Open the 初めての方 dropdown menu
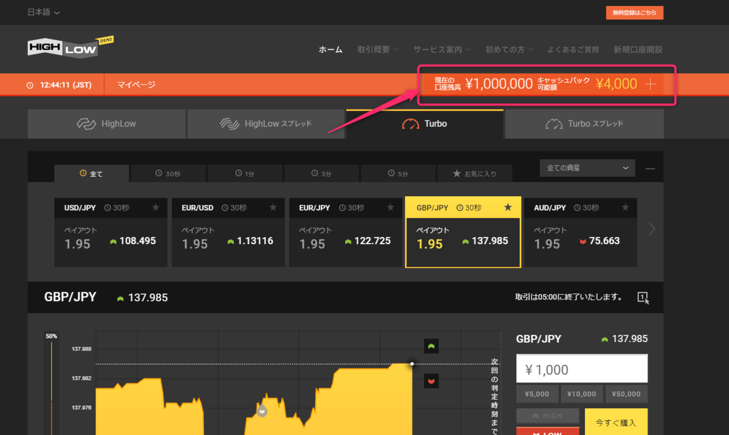This screenshot has height=435, width=729. (510, 49)
